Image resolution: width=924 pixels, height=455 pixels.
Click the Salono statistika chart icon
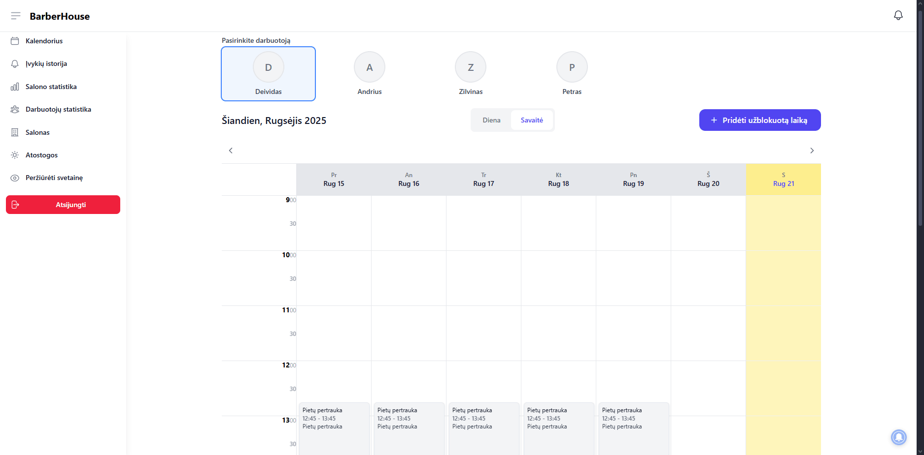point(15,87)
